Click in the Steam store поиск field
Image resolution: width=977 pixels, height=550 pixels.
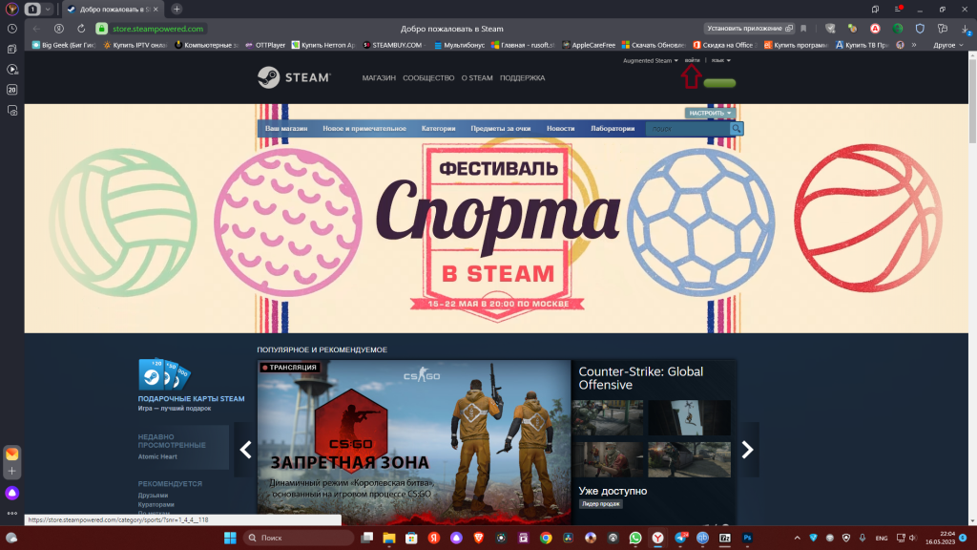point(687,129)
